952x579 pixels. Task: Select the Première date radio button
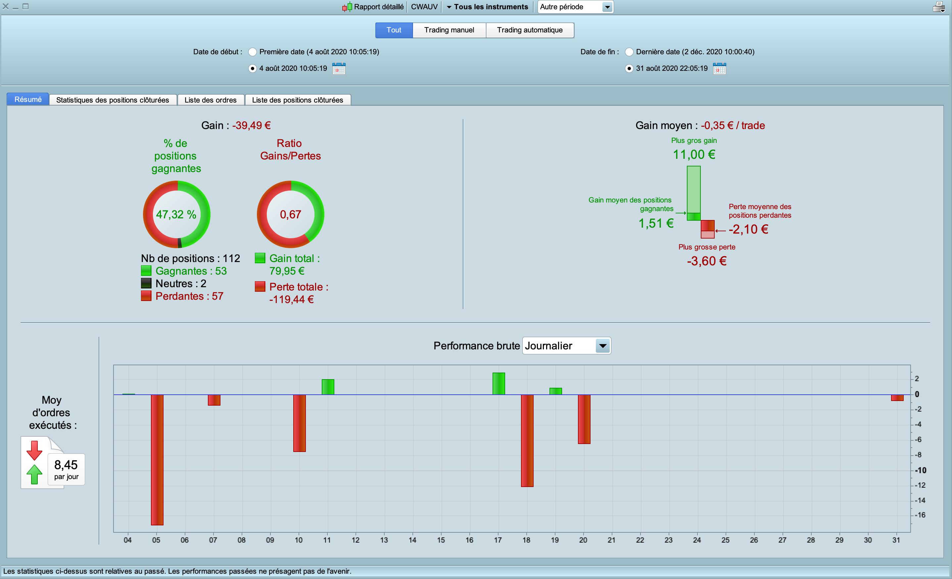(x=252, y=52)
